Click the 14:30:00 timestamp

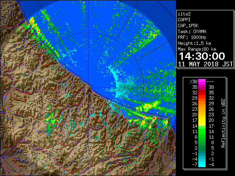[x=202, y=56]
